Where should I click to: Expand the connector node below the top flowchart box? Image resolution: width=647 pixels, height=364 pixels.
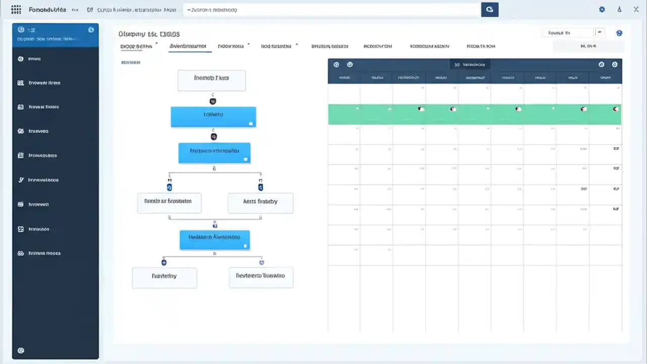[x=212, y=101]
